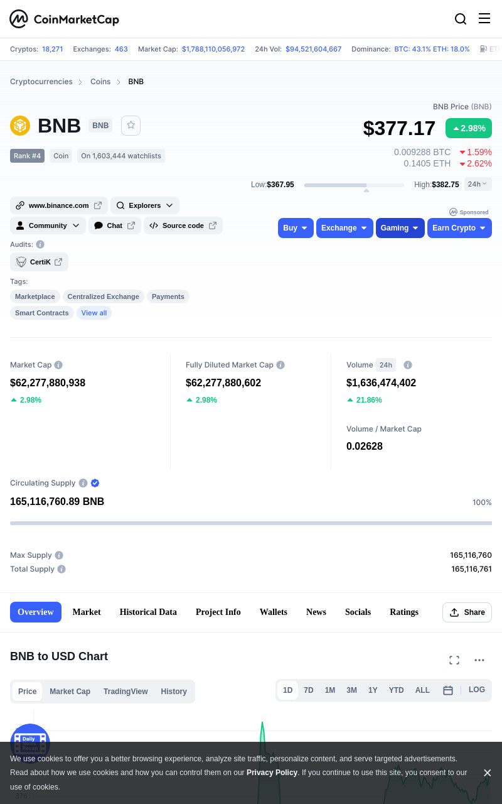Click the Cryptos count 18,271
This screenshot has width=502, height=804.
pos(53,49)
